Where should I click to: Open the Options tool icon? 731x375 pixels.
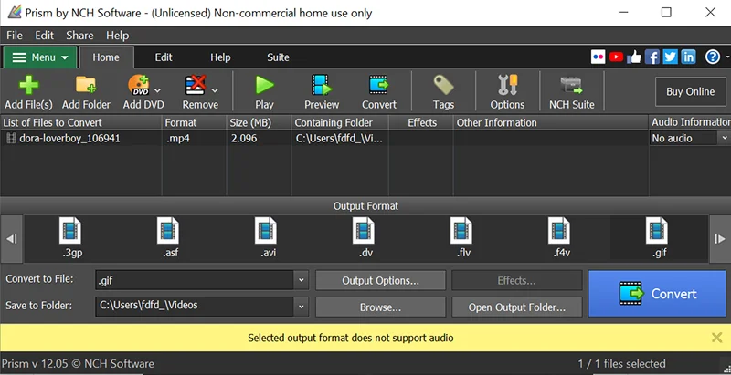click(x=507, y=85)
